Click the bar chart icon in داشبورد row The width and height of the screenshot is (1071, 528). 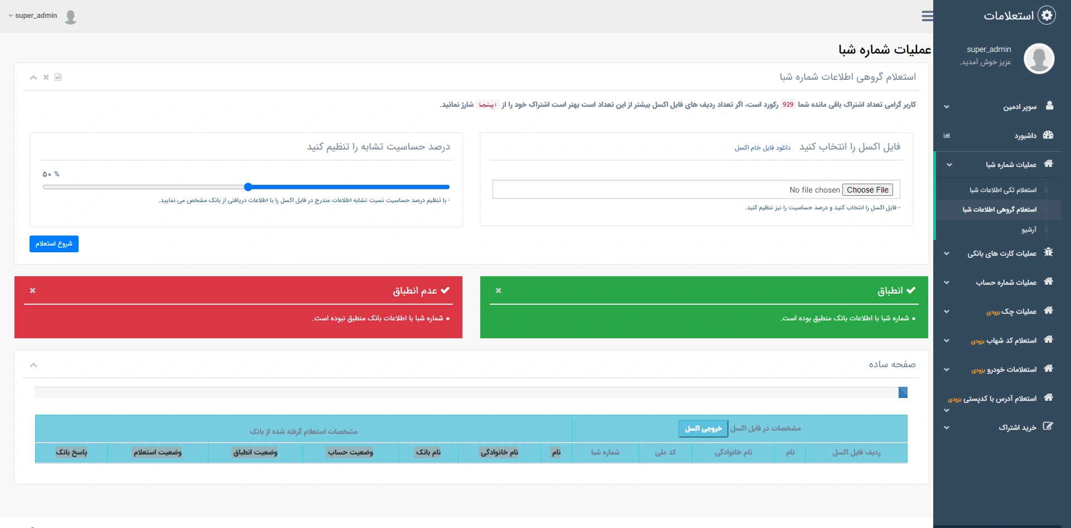click(947, 136)
